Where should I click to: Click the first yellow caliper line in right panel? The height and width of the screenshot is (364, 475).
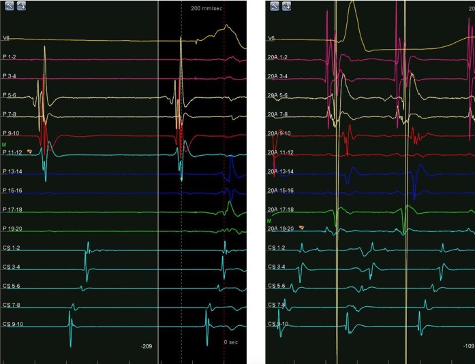tap(336, 182)
